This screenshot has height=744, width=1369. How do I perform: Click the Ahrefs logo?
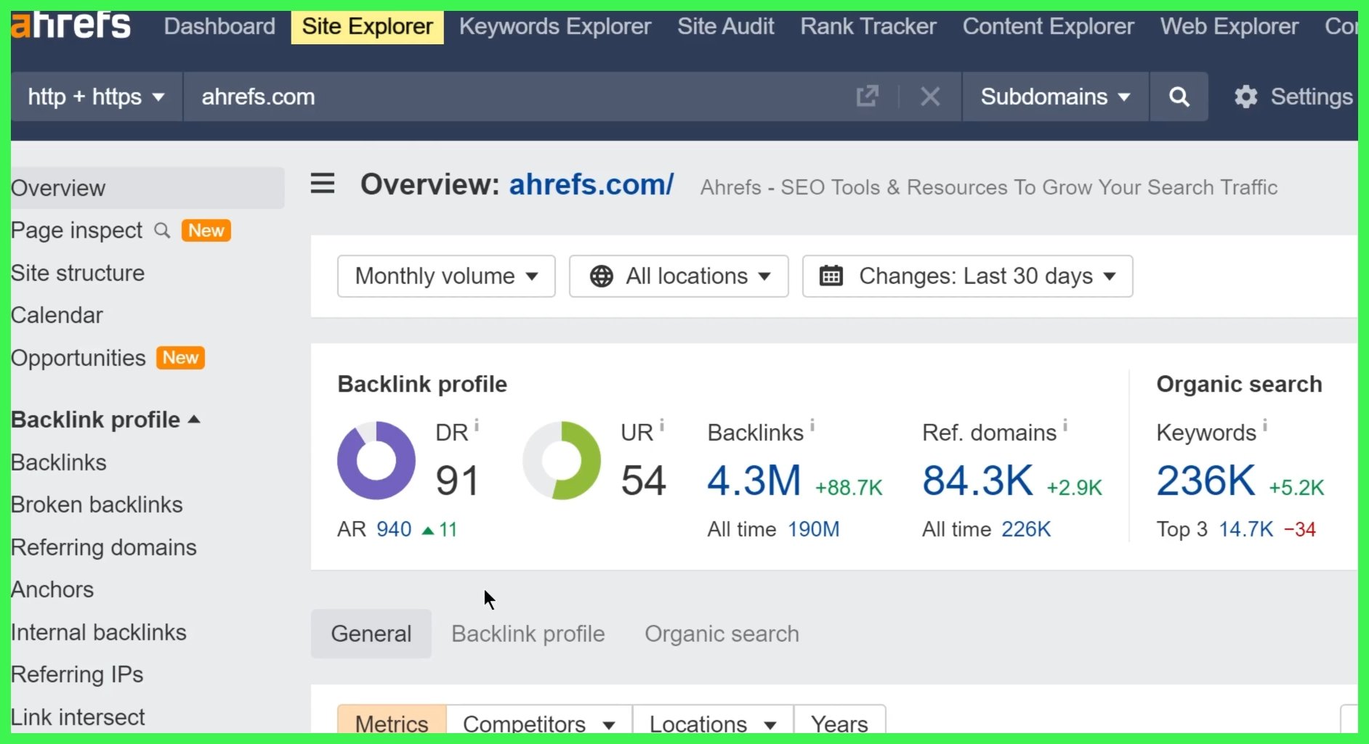pos(70,25)
